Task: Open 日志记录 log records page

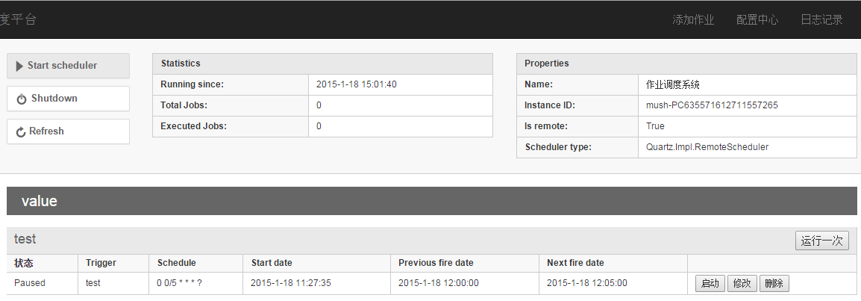Action: click(821, 20)
